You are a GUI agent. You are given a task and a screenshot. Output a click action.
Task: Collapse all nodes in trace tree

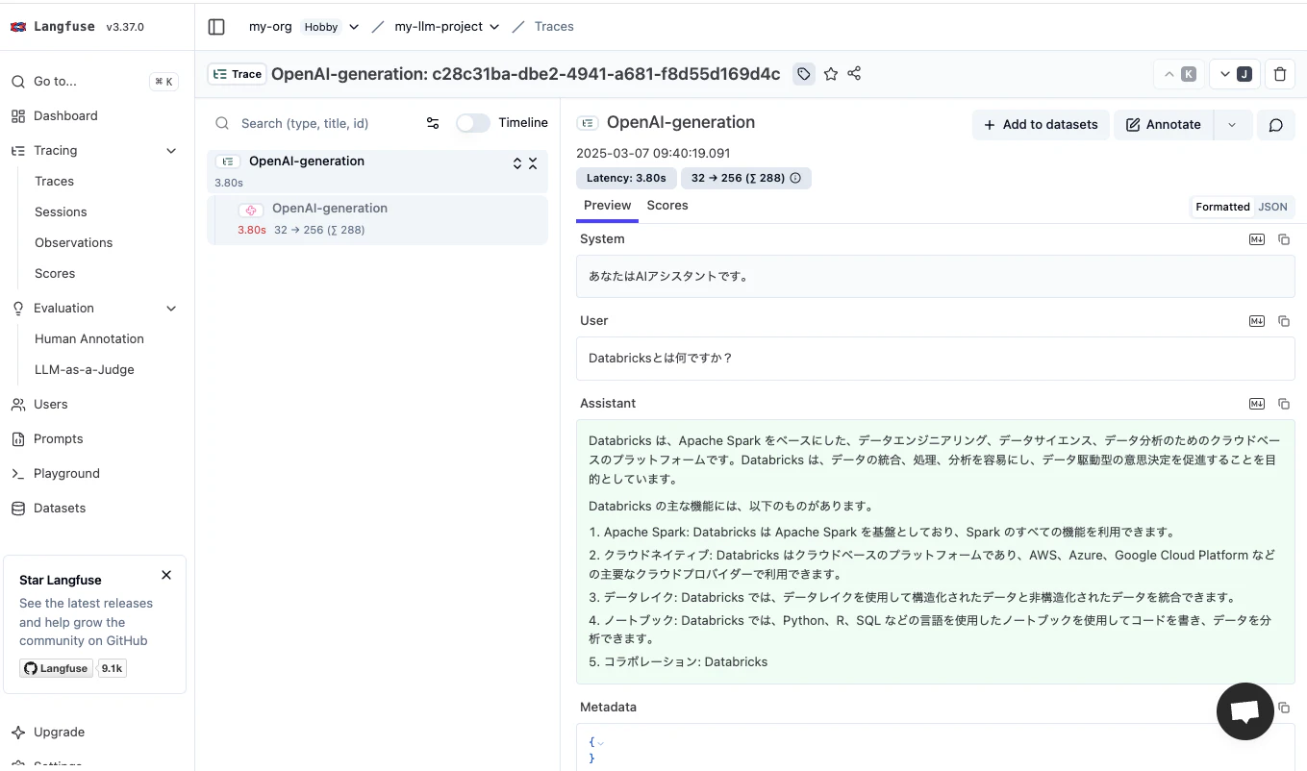tap(533, 163)
